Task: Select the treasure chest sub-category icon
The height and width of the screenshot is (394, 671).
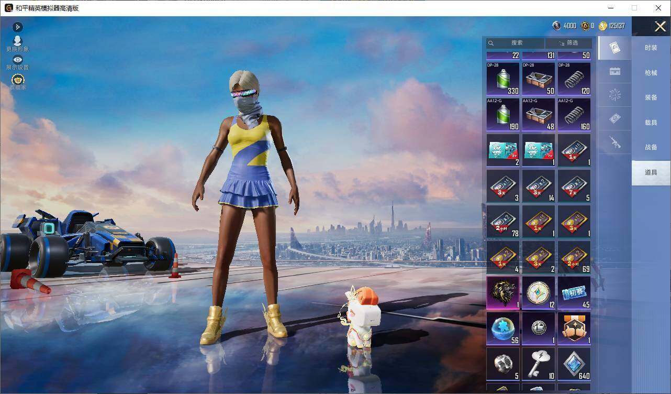Action: (x=615, y=72)
